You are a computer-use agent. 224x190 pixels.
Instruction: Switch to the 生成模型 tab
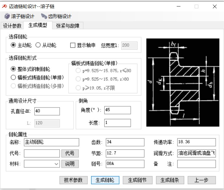pos(38,25)
